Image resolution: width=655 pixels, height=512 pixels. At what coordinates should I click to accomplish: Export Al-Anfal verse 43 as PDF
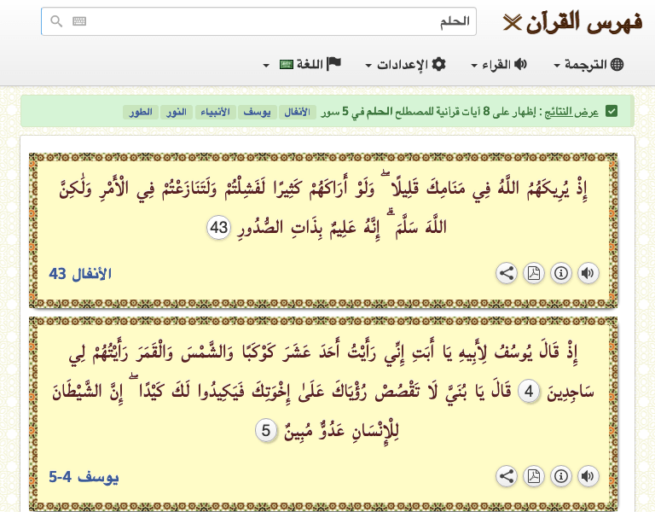tap(533, 273)
